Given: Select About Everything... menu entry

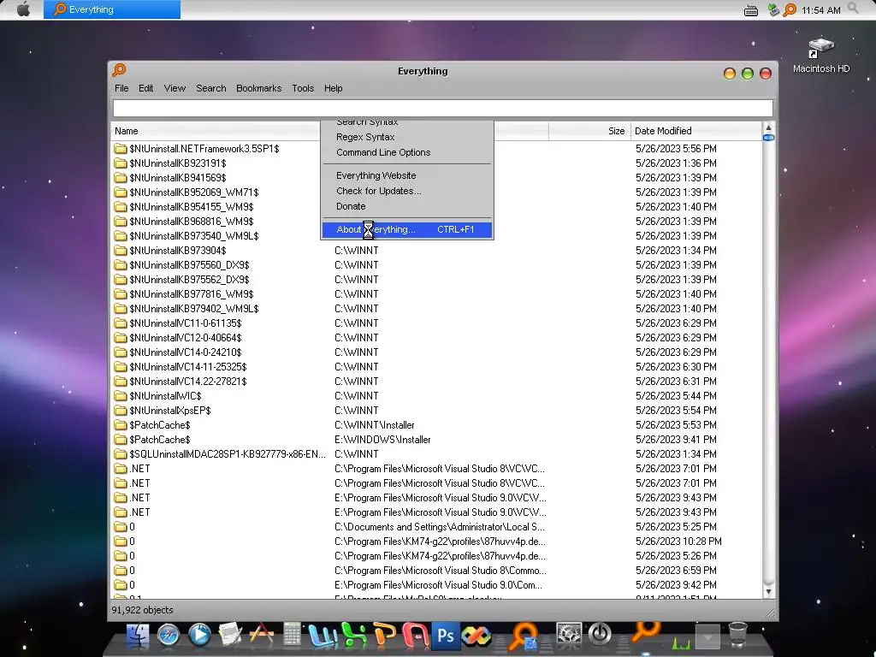Looking at the screenshot, I should [407, 229].
